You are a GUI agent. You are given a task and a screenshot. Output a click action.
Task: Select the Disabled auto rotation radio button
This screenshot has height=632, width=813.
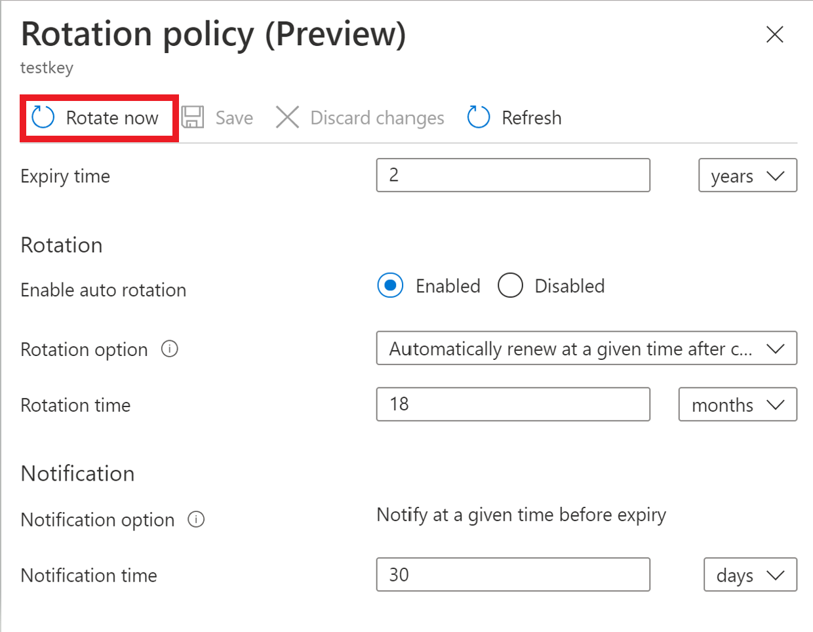(510, 286)
